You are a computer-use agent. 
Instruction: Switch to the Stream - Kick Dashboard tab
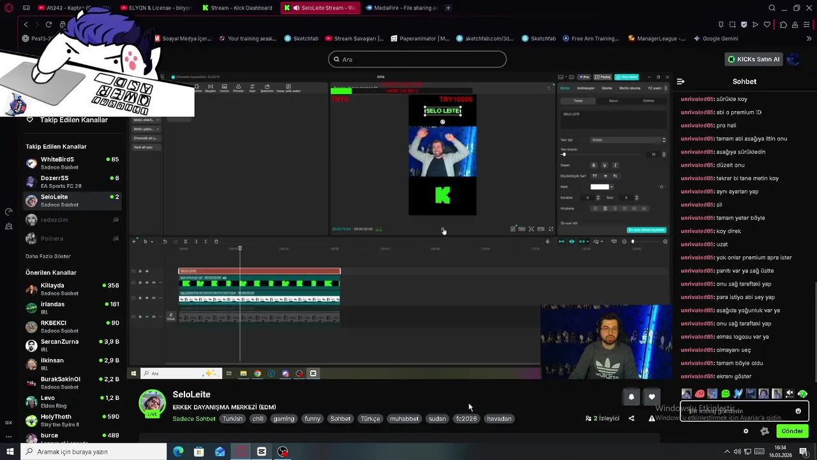(x=238, y=8)
